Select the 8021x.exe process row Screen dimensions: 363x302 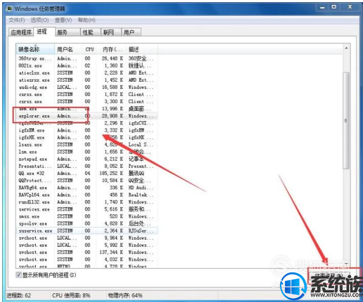tap(87, 66)
